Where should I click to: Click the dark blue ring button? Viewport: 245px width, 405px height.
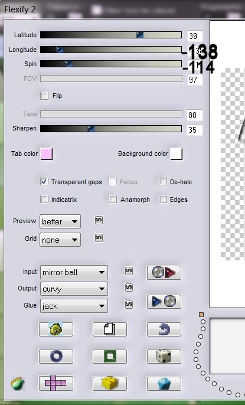click(x=56, y=357)
